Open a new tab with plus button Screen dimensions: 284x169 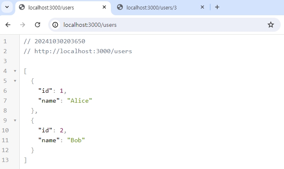217,7
